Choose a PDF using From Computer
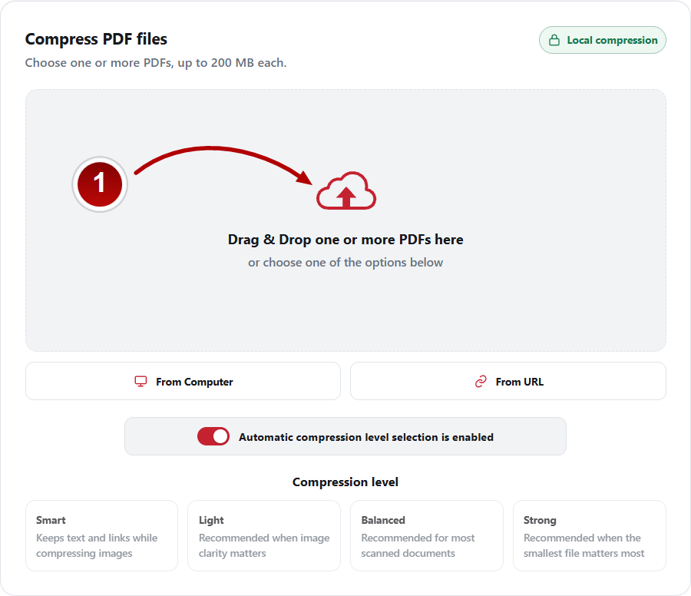The width and height of the screenshot is (691, 596). pyautogui.click(x=183, y=381)
